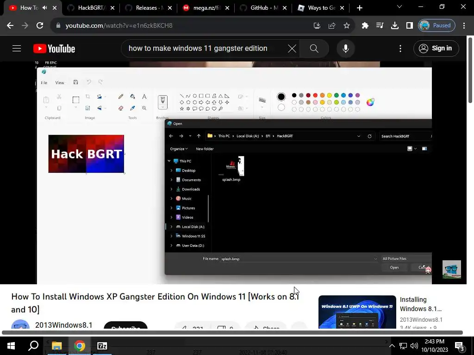Click Open button in file dialog

[394, 268]
